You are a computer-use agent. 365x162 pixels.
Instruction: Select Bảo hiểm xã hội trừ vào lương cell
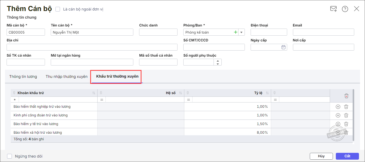tap(54, 132)
